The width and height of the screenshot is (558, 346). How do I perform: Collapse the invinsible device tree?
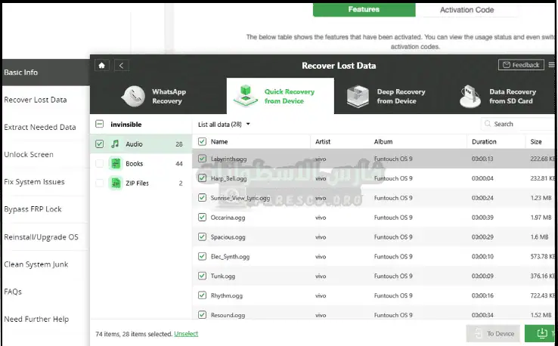[100, 124]
